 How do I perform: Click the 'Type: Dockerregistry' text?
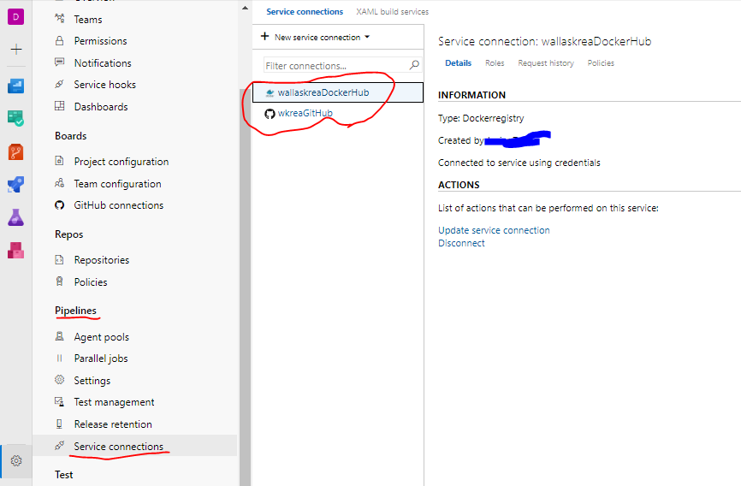coord(481,118)
